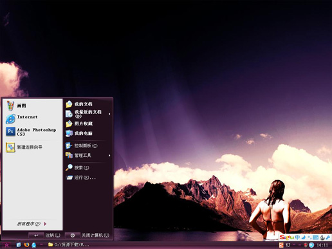This screenshot has width=332, height=249.
Task: Toggle Chinese punctuation mode on Sogou bar
Action: 309,237
